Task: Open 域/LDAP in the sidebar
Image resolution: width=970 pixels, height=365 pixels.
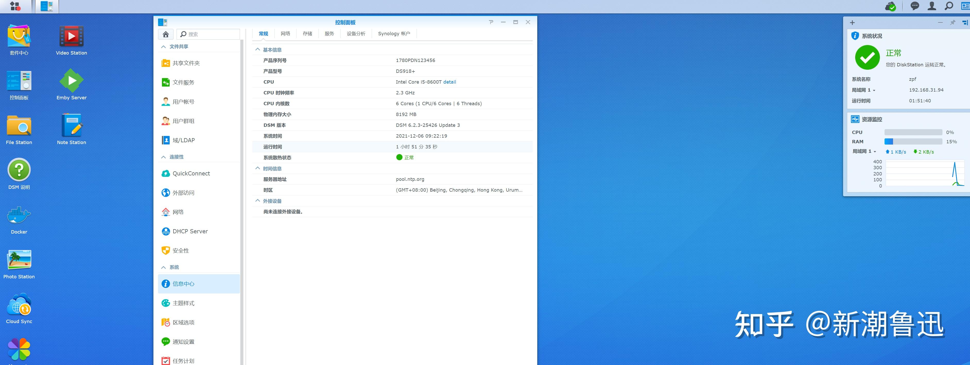Action: [x=199, y=140]
